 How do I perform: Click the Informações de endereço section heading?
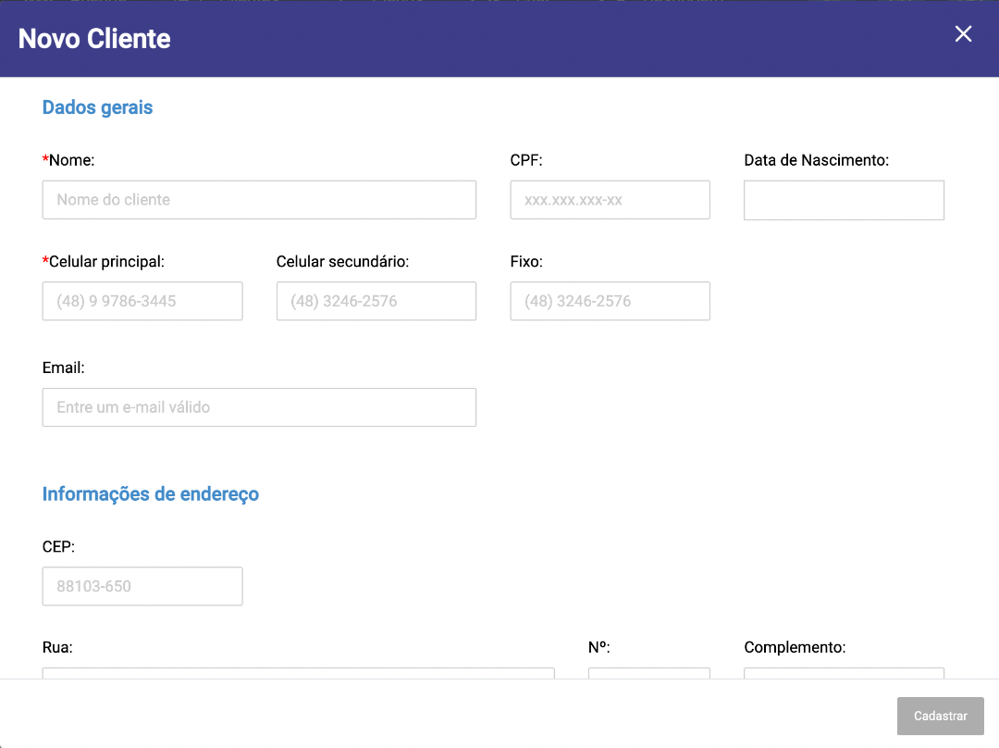[x=150, y=494]
